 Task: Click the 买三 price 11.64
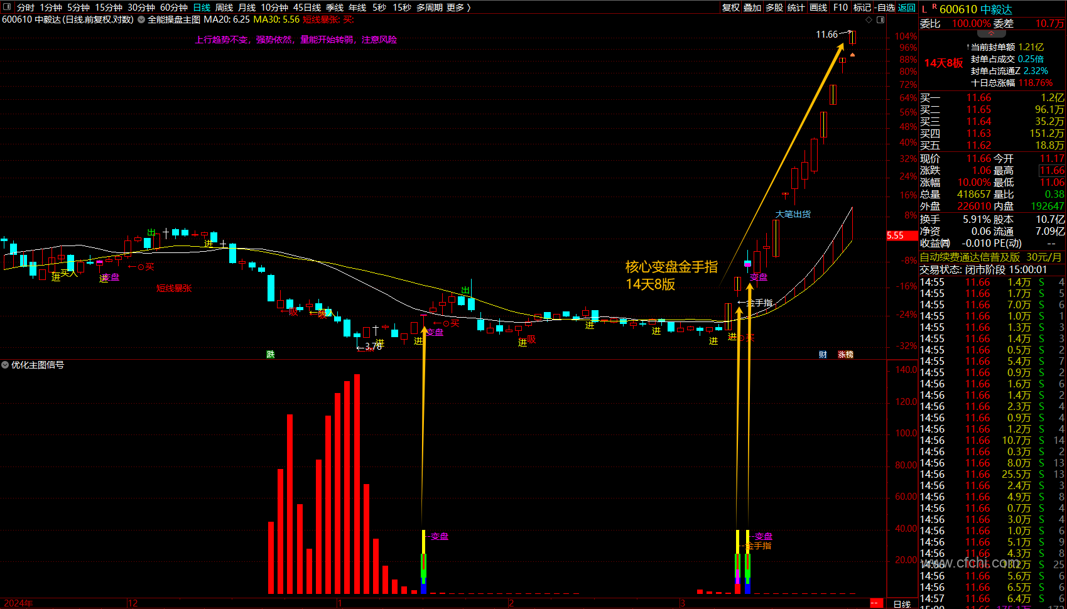click(978, 122)
